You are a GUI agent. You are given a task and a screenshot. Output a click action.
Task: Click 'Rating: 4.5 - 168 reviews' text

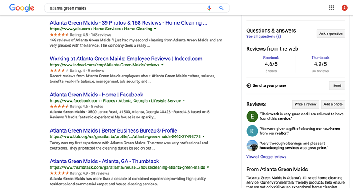pos(90,35)
